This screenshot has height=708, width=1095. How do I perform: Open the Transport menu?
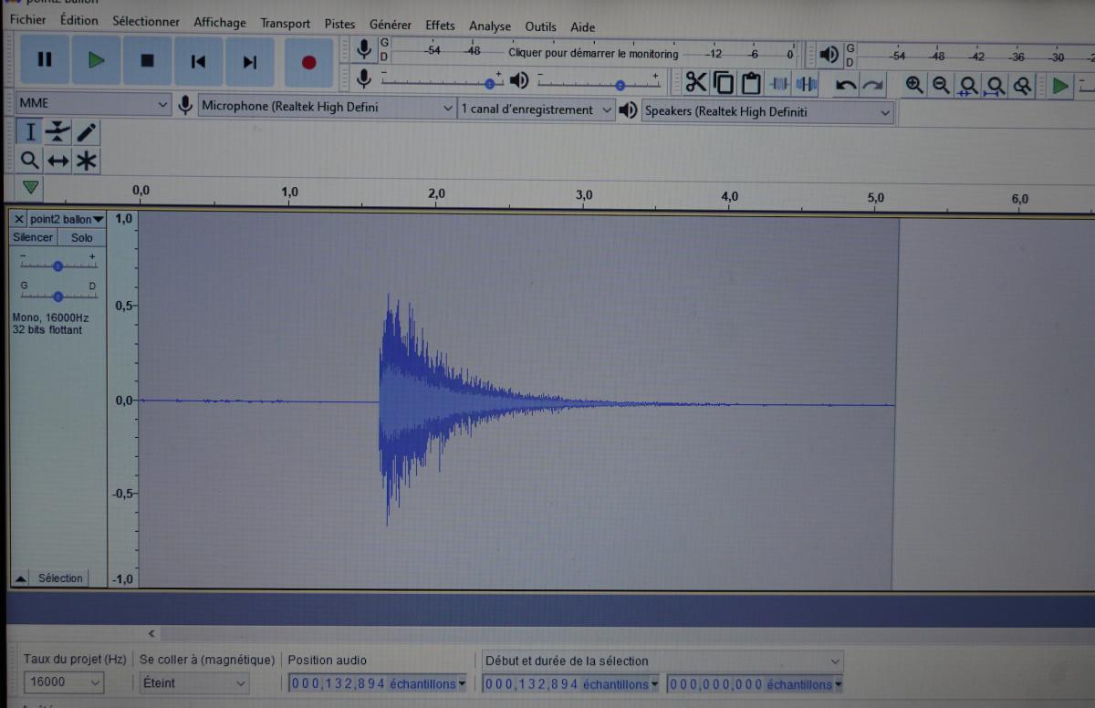285,24
